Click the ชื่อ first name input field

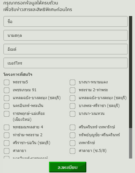66,21
